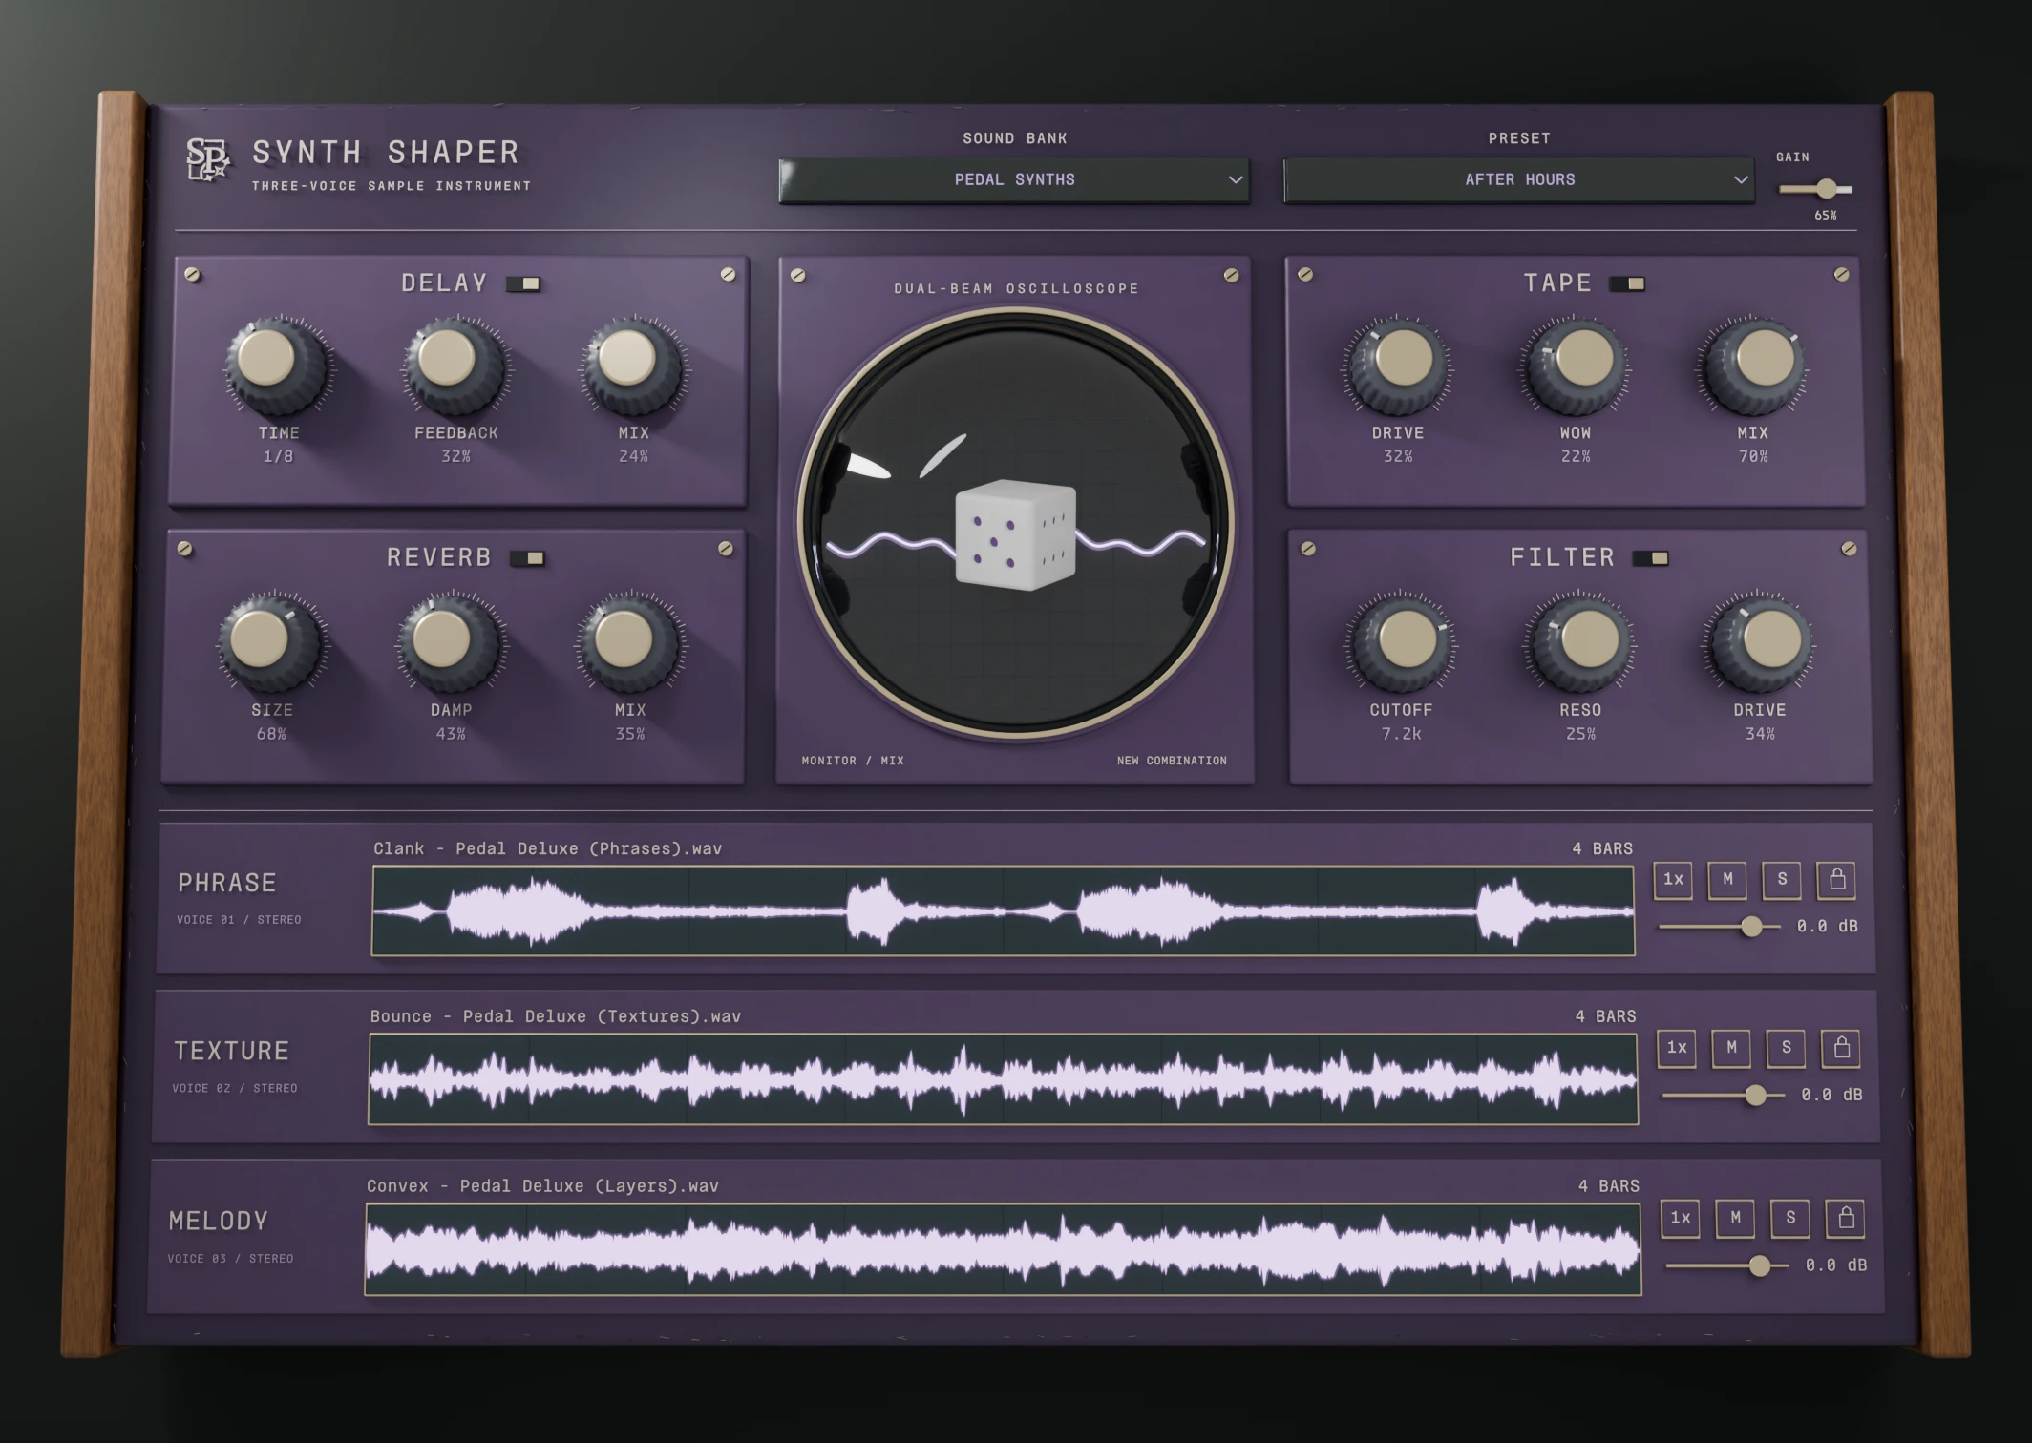Click the Phrase voice volume slider
This screenshot has width=2032, height=1443.
(1719, 927)
